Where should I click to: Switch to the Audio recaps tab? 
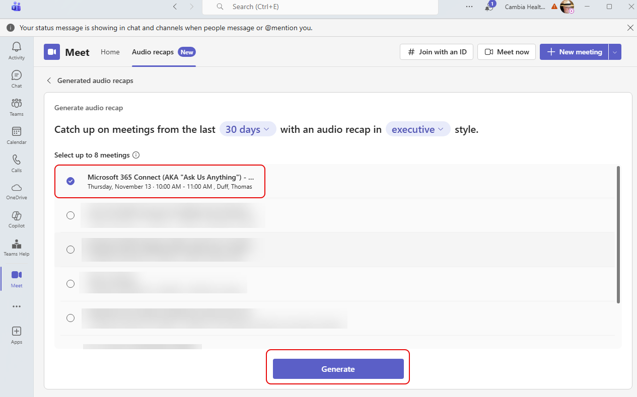click(153, 51)
